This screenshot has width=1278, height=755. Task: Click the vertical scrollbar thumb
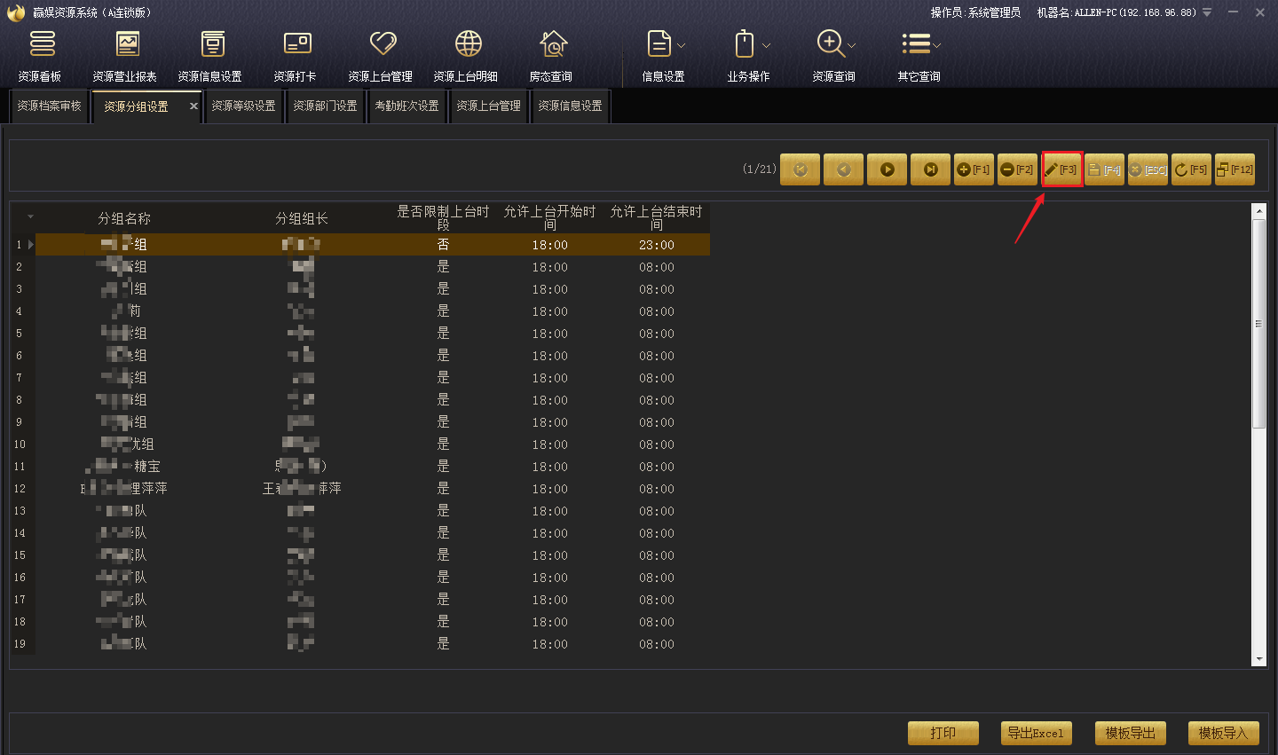click(x=1258, y=324)
